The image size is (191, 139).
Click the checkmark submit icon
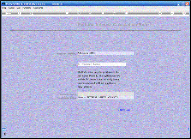tap(172, 13)
